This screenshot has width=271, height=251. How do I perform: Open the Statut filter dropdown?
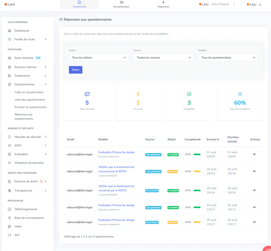point(99,58)
